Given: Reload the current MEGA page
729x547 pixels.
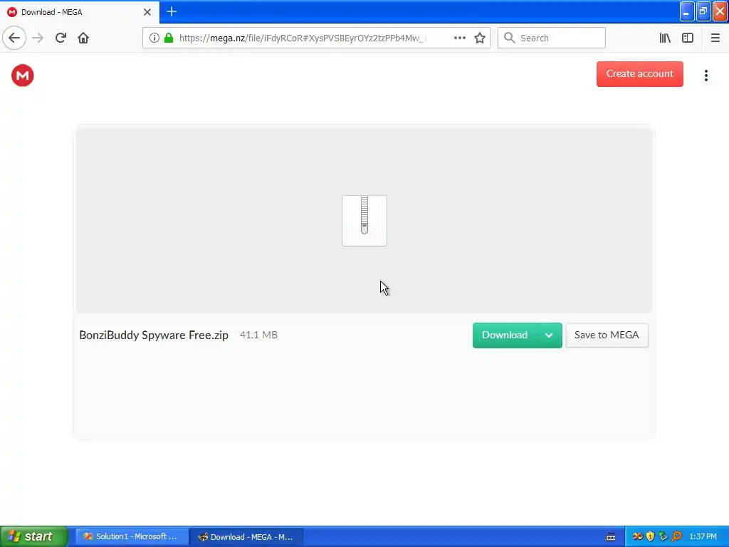Looking at the screenshot, I should pos(61,38).
